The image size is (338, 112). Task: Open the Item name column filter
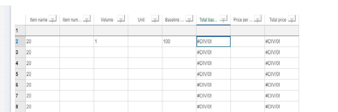pos(52,19)
